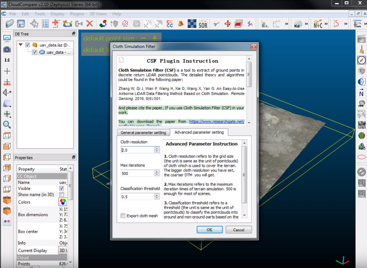Open the Canupo Create plugin
This screenshot has height=268, width=367.
(357, 24)
